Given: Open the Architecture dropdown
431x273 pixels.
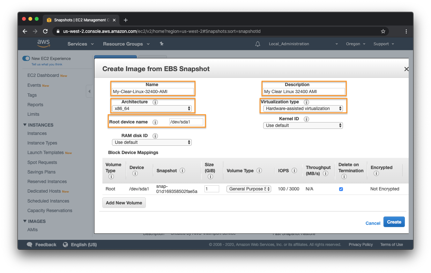Looking at the screenshot, I should (x=152, y=108).
